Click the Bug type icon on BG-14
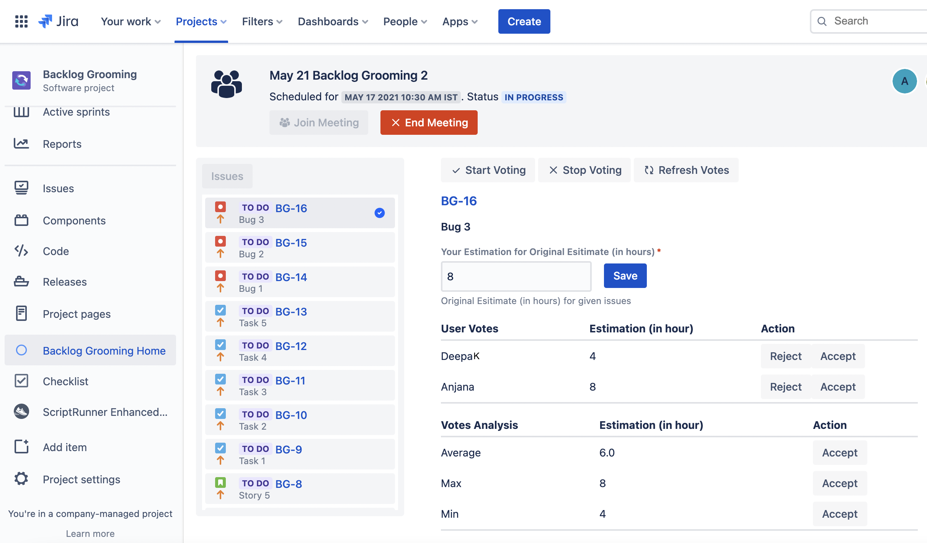The height and width of the screenshot is (543, 927). coord(220,276)
